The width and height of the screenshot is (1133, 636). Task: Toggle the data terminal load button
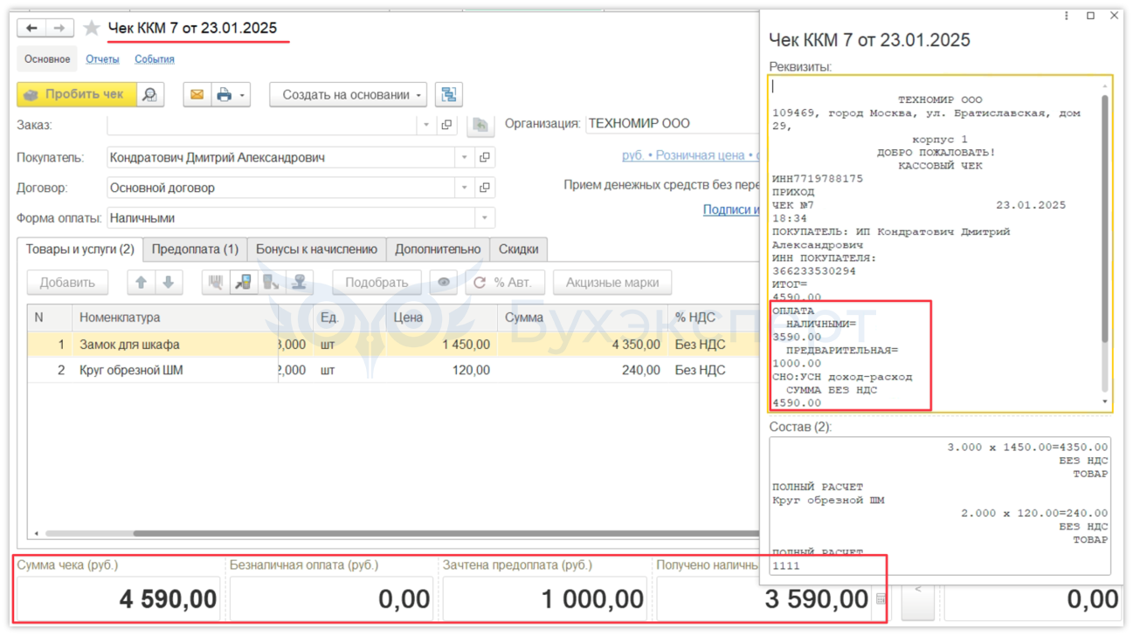pyautogui.click(x=244, y=283)
